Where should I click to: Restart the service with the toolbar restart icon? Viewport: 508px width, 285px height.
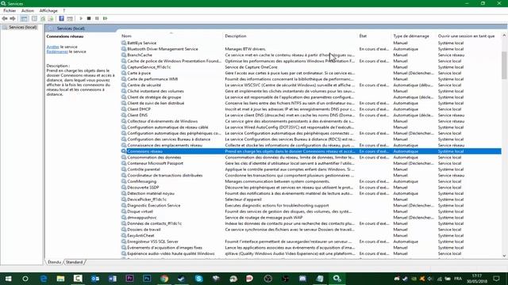tap(106, 19)
